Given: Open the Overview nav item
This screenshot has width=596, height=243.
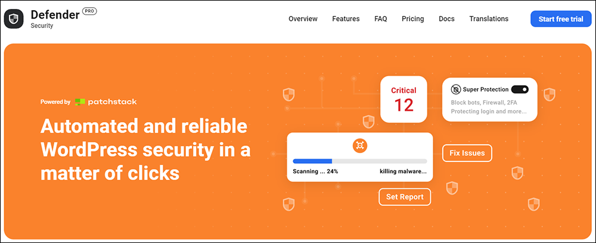Looking at the screenshot, I should point(303,18).
